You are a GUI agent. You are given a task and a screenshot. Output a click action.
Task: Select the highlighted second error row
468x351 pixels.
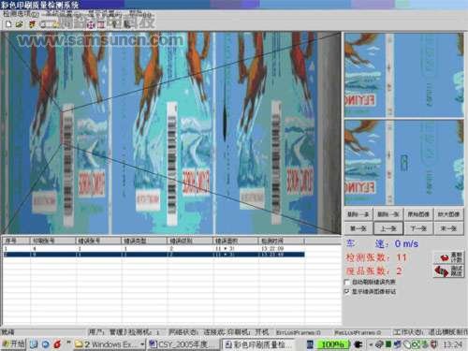pyautogui.click(x=154, y=255)
